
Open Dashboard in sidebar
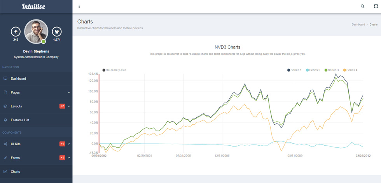36,78
